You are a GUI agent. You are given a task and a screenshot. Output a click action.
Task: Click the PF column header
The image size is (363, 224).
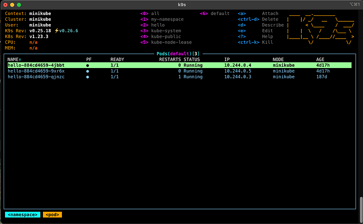tap(89, 59)
